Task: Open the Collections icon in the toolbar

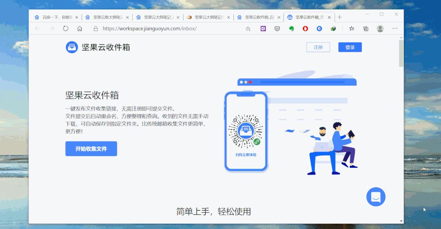Action: [365, 29]
